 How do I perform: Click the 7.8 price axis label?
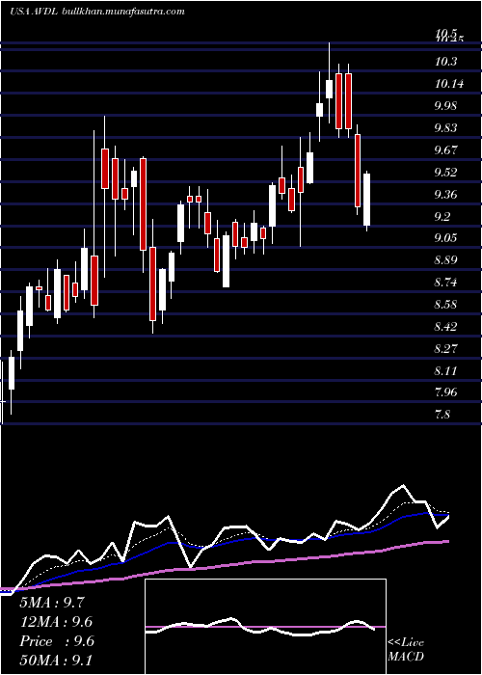point(442,415)
